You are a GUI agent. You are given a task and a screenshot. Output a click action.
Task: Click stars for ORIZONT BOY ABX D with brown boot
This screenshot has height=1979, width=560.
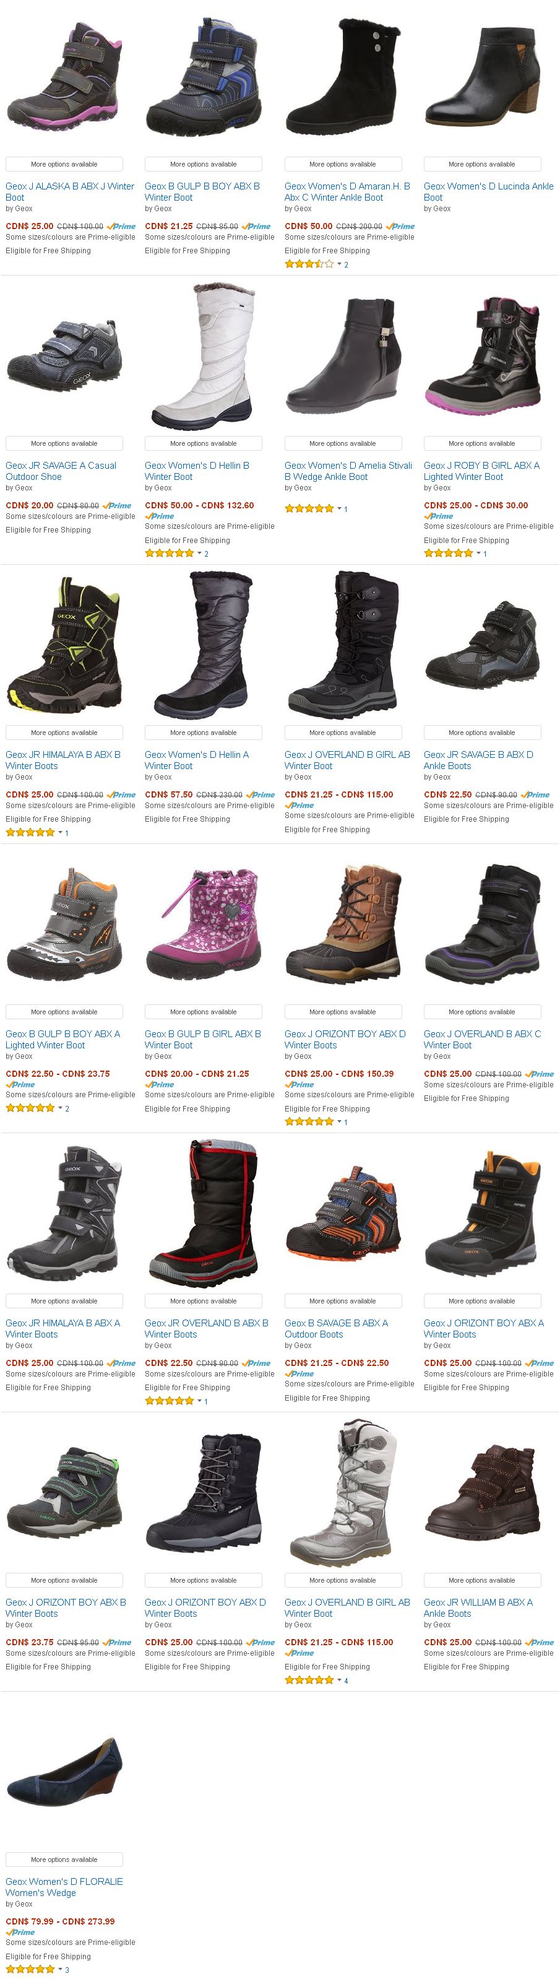click(309, 1123)
